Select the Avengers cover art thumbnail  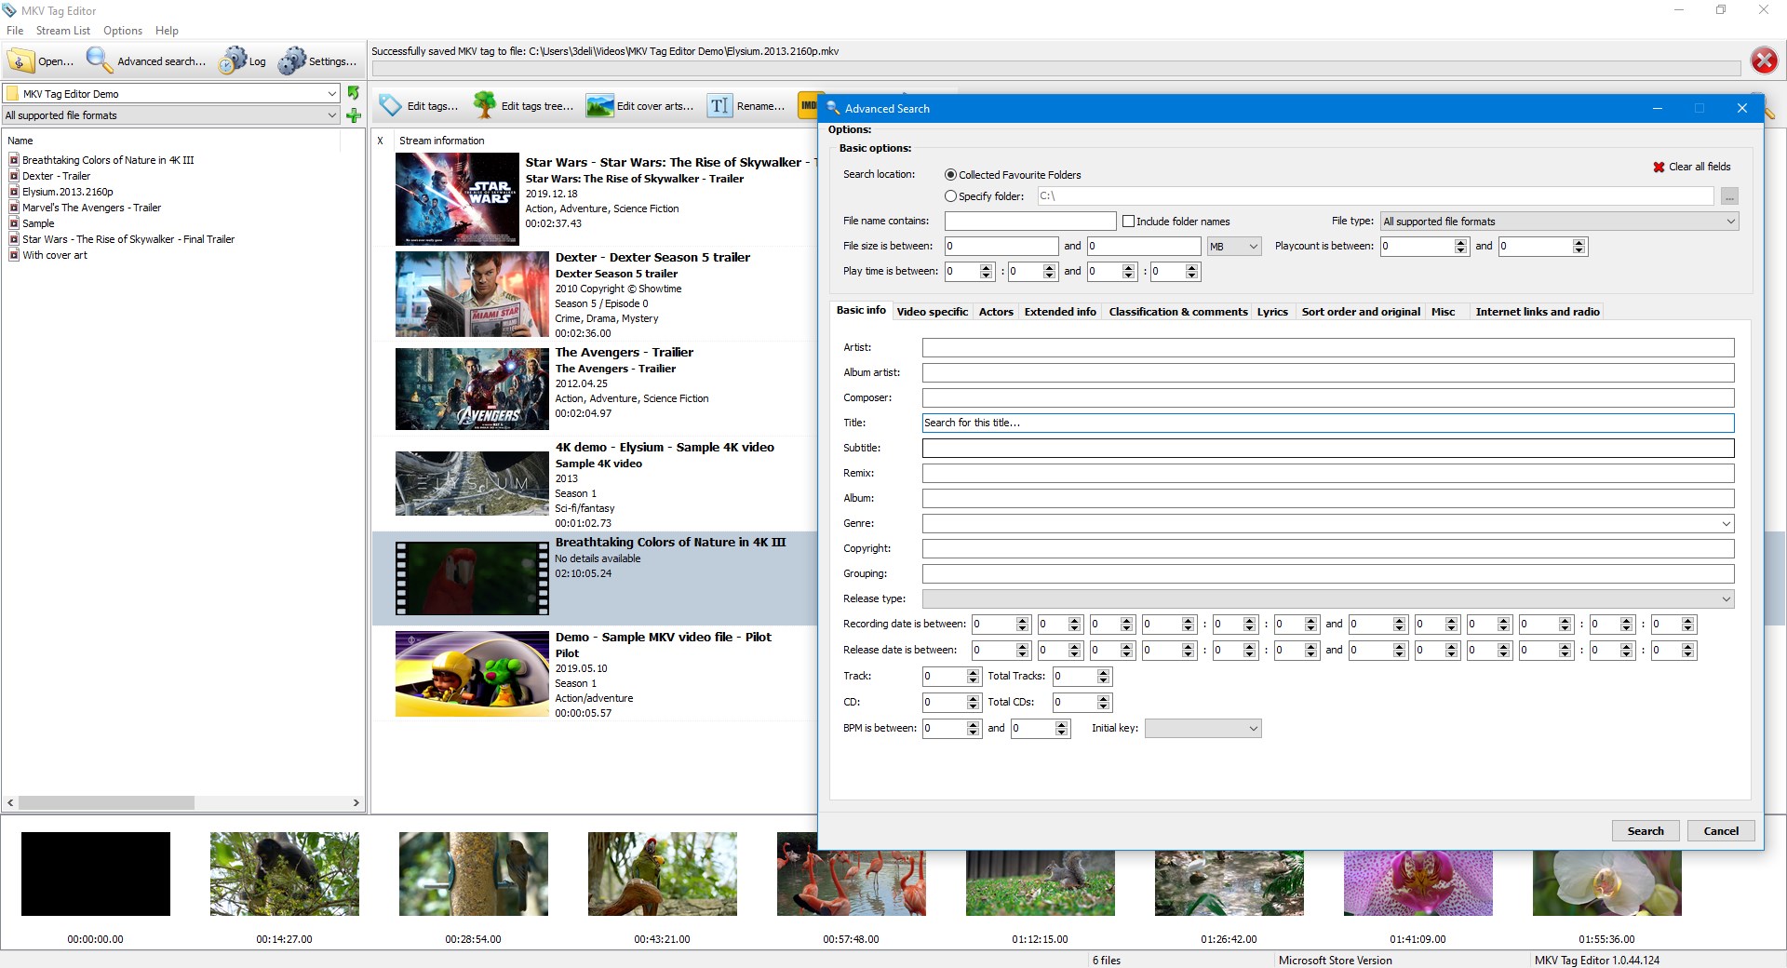point(472,389)
